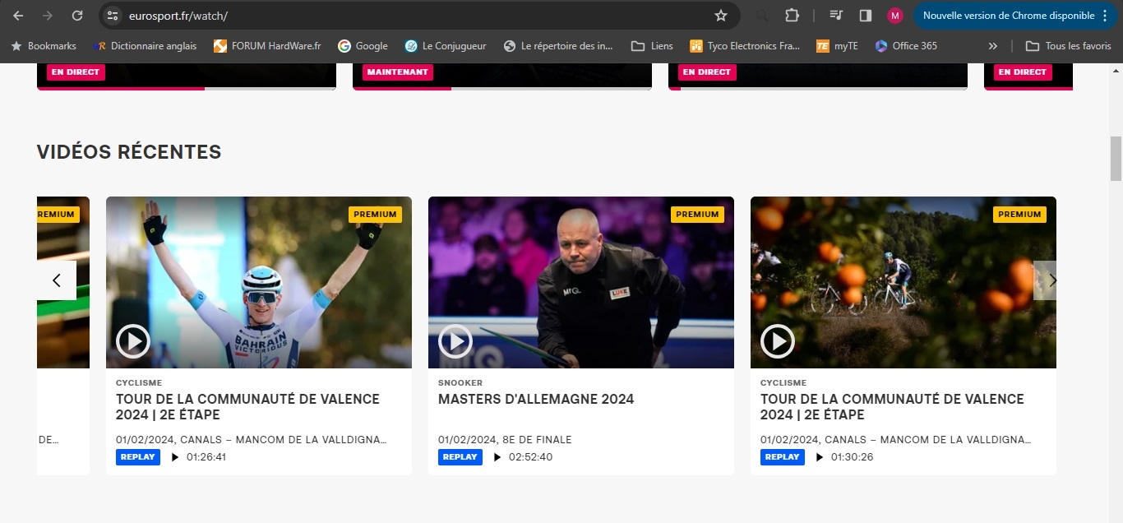The width and height of the screenshot is (1123, 523).
Task: Click 01/02/2024, 8E DE FINALE text
Action: (505, 440)
